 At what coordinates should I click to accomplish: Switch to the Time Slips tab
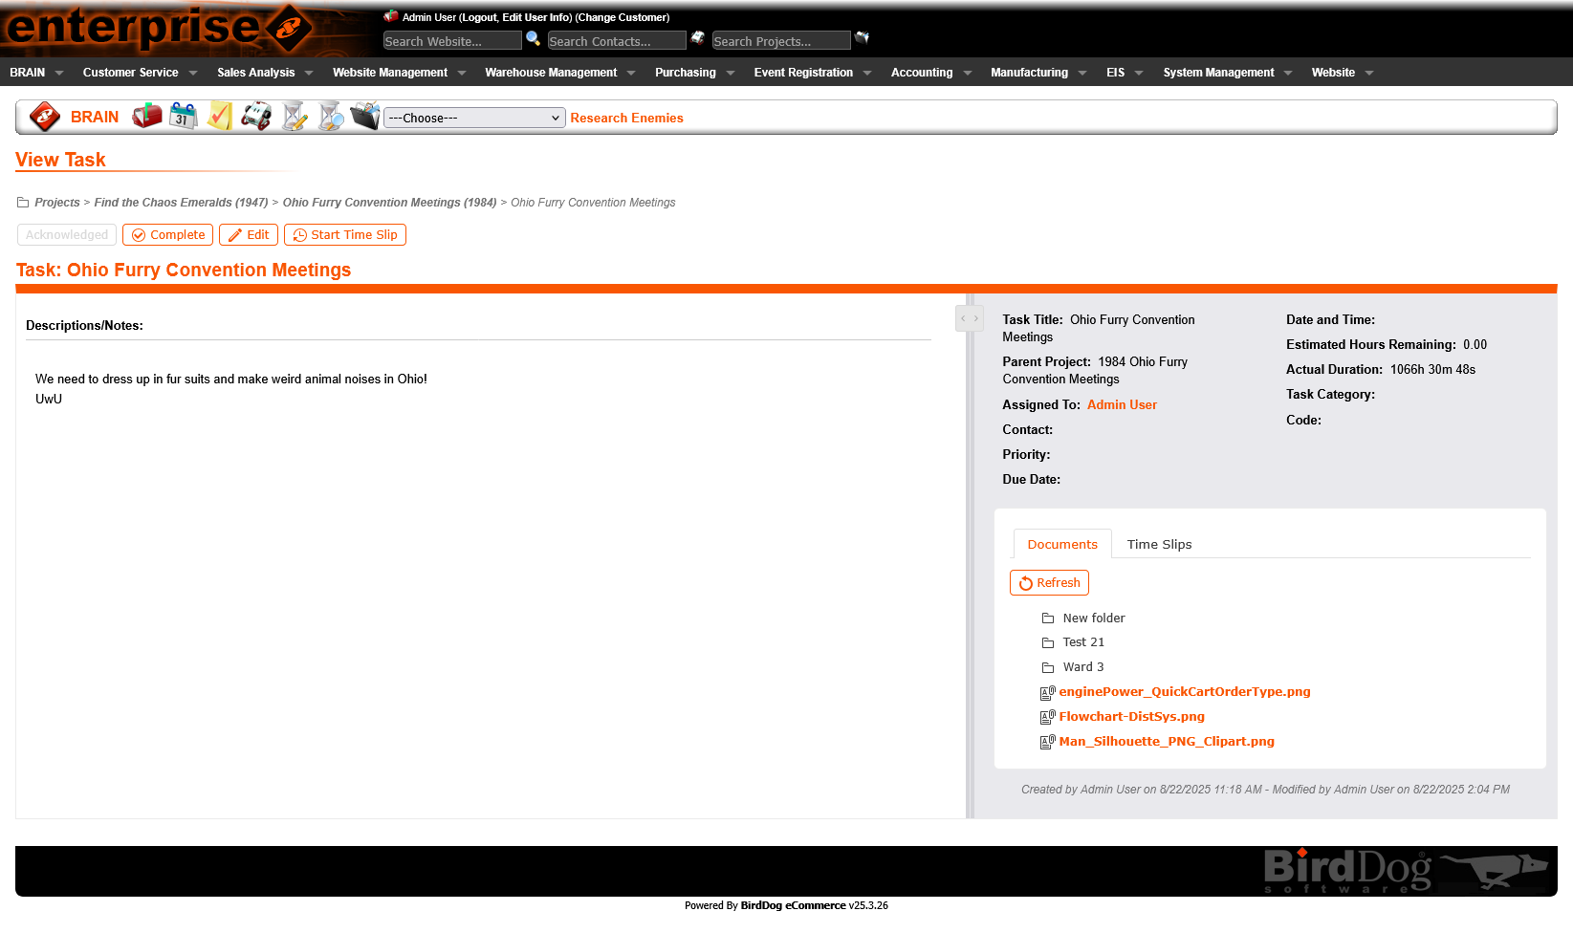pos(1159,544)
